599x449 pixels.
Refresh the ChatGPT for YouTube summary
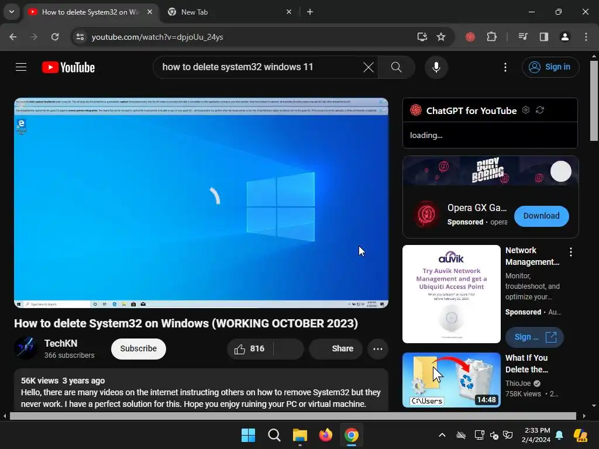pyautogui.click(x=540, y=110)
